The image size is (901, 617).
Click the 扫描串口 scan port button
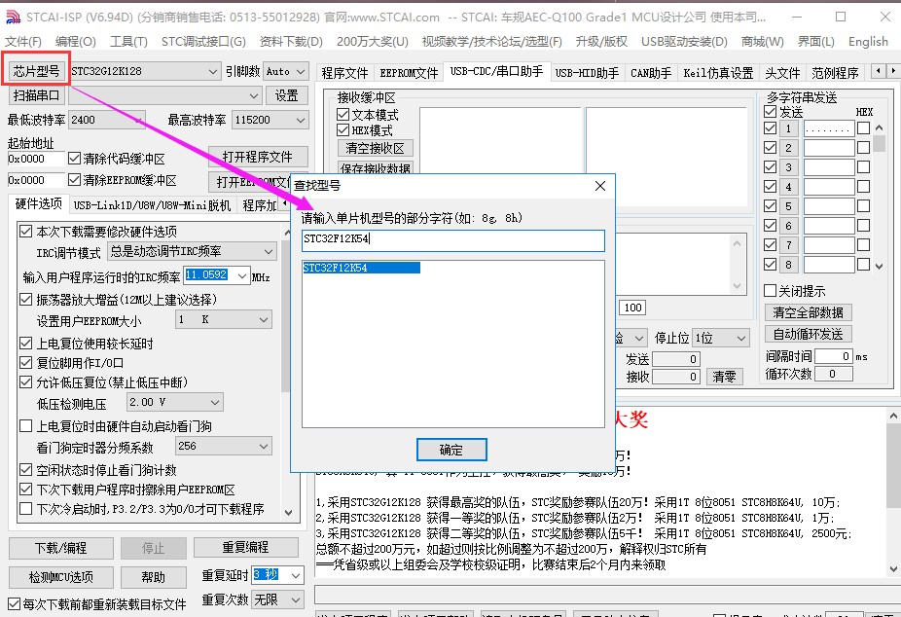tap(37, 95)
